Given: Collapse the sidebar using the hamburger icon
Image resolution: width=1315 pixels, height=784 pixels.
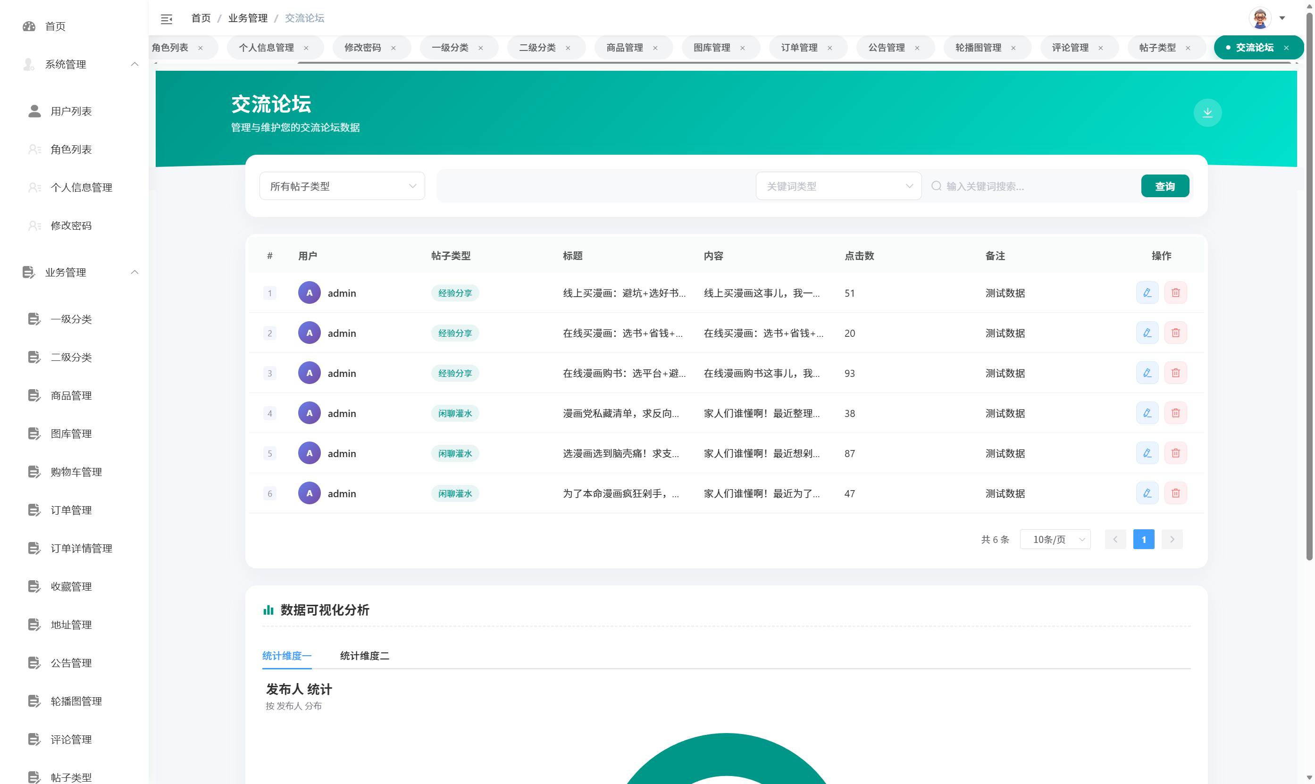Looking at the screenshot, I should click(167, 18).
